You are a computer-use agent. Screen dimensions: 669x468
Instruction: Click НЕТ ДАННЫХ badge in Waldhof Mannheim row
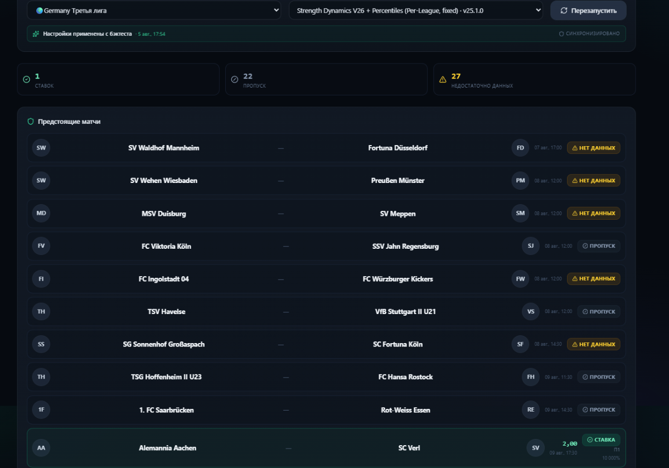(x=594, y=148)
